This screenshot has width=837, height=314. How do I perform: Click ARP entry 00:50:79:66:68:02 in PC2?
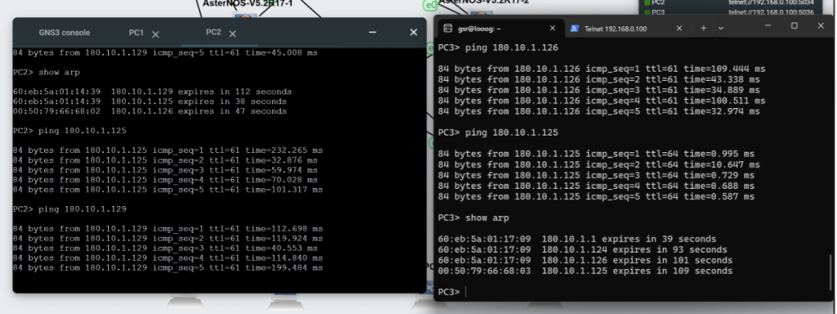[x=150, y=111]
